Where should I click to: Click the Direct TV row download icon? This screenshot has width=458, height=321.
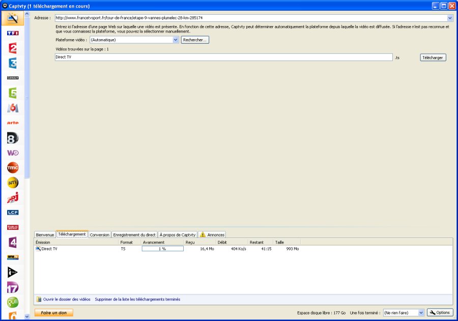(x=38, y=249)
